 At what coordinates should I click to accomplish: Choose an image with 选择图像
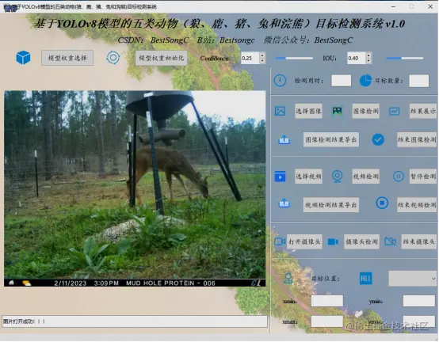click(x=308, y=111)
